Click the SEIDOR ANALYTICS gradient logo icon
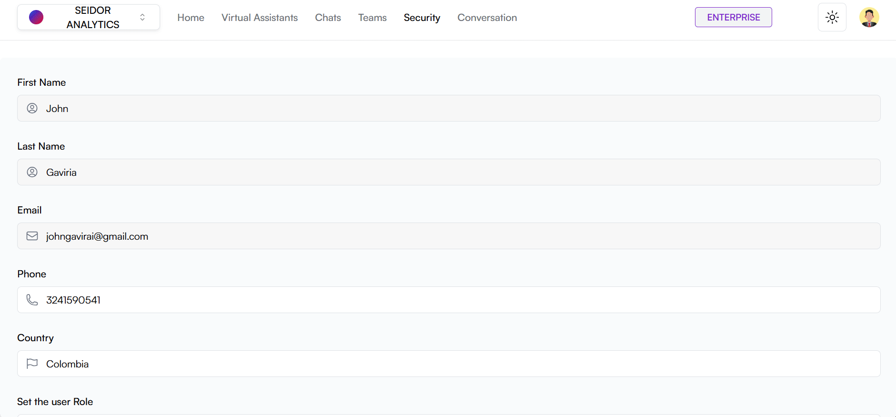 click(36, 18)
